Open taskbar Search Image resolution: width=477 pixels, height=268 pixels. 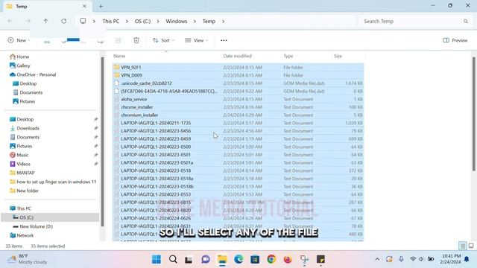point(173,259)
